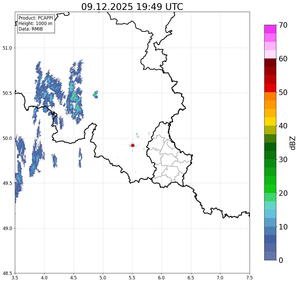Click the 50 value on the colorbar
Image resolution: width=299 pixels, height=283 pixels.
[x=283, y=92]
